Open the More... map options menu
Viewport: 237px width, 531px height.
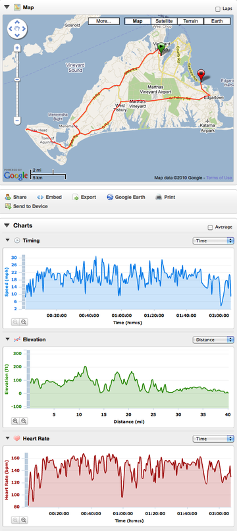tap(104, 21)
